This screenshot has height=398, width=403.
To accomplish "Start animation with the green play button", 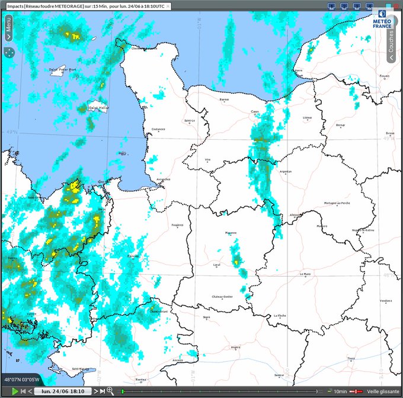I will click(15, 391).
